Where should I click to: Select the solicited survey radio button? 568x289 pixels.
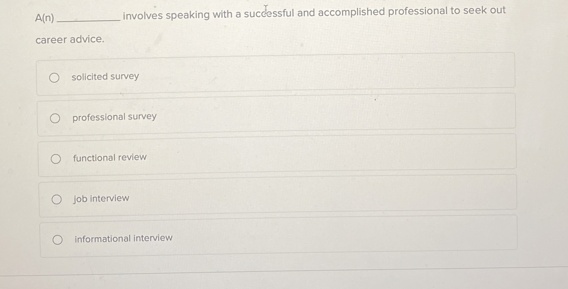tap(55, 78)
